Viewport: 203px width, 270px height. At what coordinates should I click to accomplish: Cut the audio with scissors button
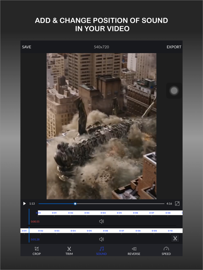click(175, 238)
